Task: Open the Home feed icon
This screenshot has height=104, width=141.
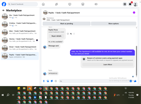Action: coord(43,4)
